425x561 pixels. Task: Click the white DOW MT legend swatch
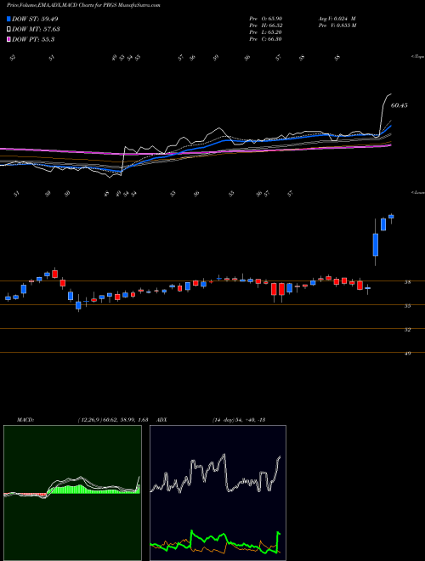coord(8,30)
